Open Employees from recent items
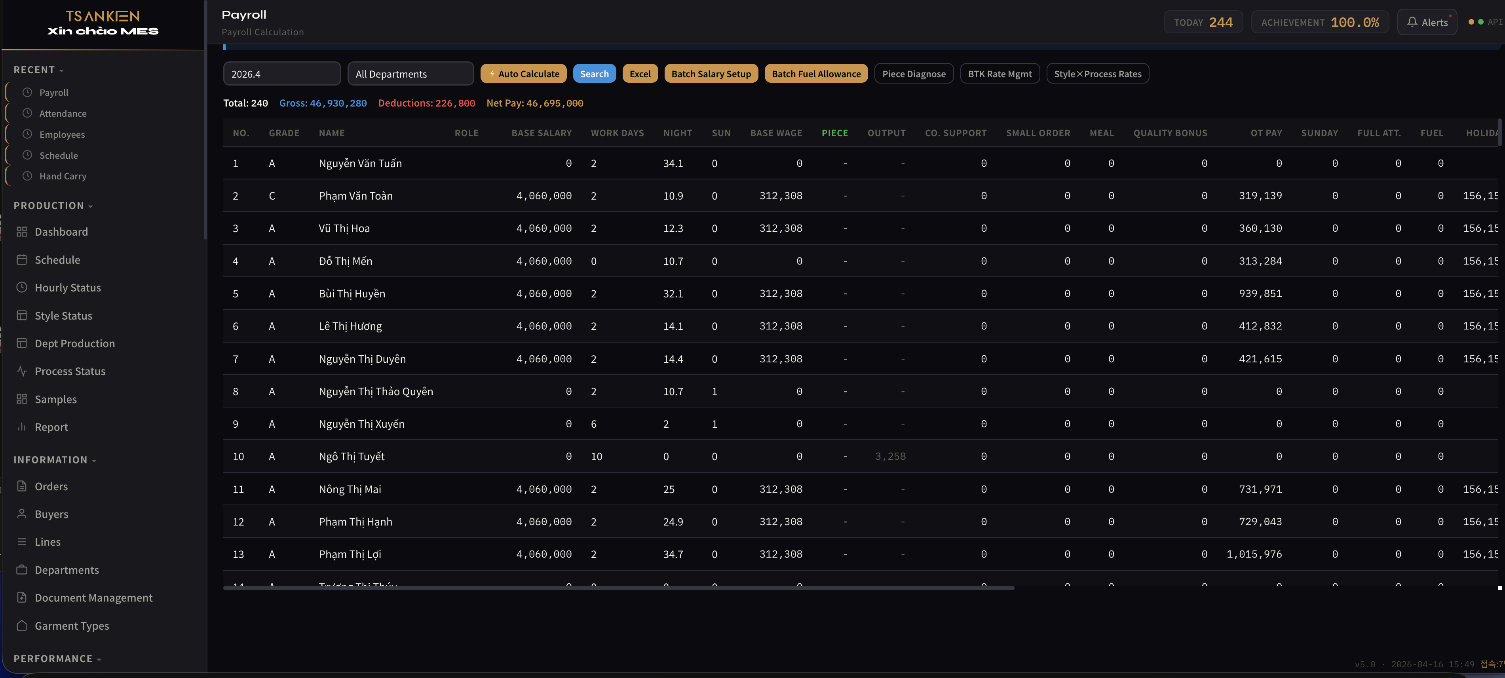This screenshot has width=1505, height=678. pyautogui.click(x=62, y=134)
